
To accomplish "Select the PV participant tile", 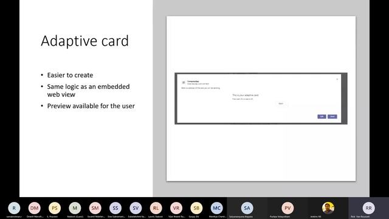I will point(287,208).
